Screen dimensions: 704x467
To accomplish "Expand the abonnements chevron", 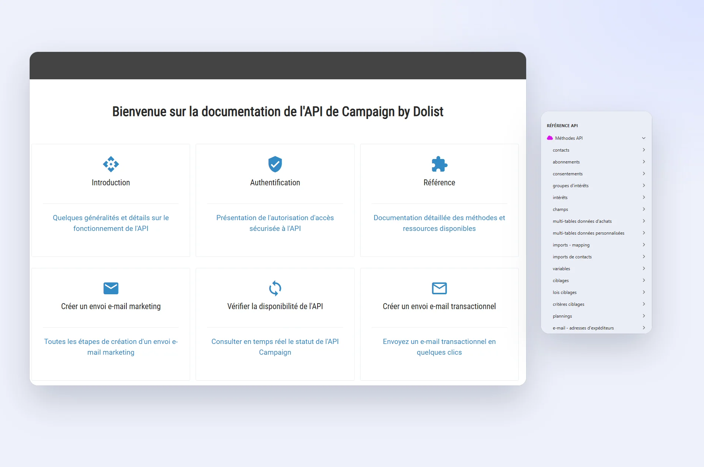I will [644, 162].
